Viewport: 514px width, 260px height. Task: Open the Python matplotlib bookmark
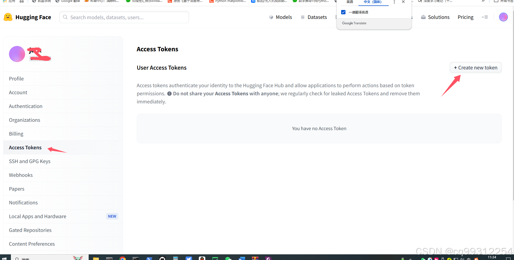coord(228,1)
